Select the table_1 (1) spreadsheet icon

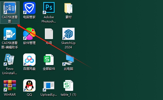tap(68, 85)
